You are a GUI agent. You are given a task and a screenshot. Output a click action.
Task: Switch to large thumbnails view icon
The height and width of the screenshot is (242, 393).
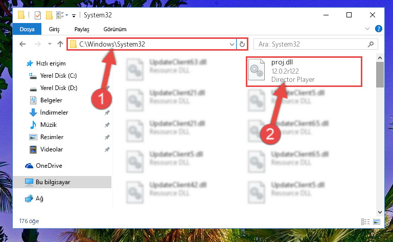coord(377,222)
